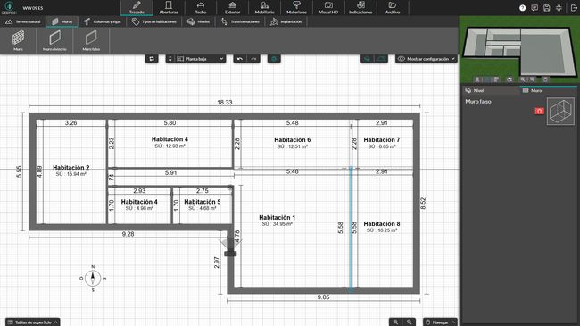Step the floor level up/down

(170, 59)
